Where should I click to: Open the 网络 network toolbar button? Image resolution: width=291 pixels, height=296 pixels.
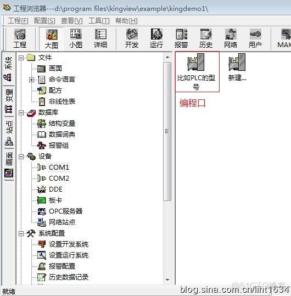(231, 38)
